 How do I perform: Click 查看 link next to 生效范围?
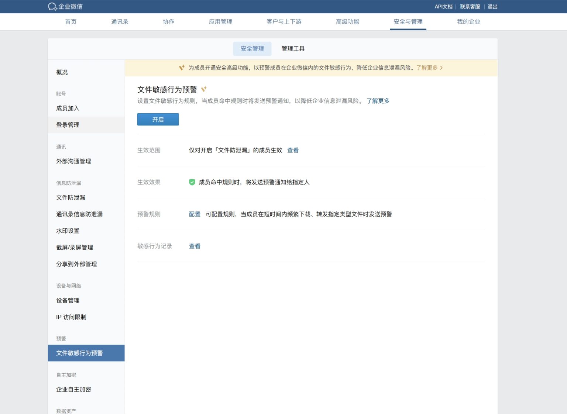click(x=293, y=150)
